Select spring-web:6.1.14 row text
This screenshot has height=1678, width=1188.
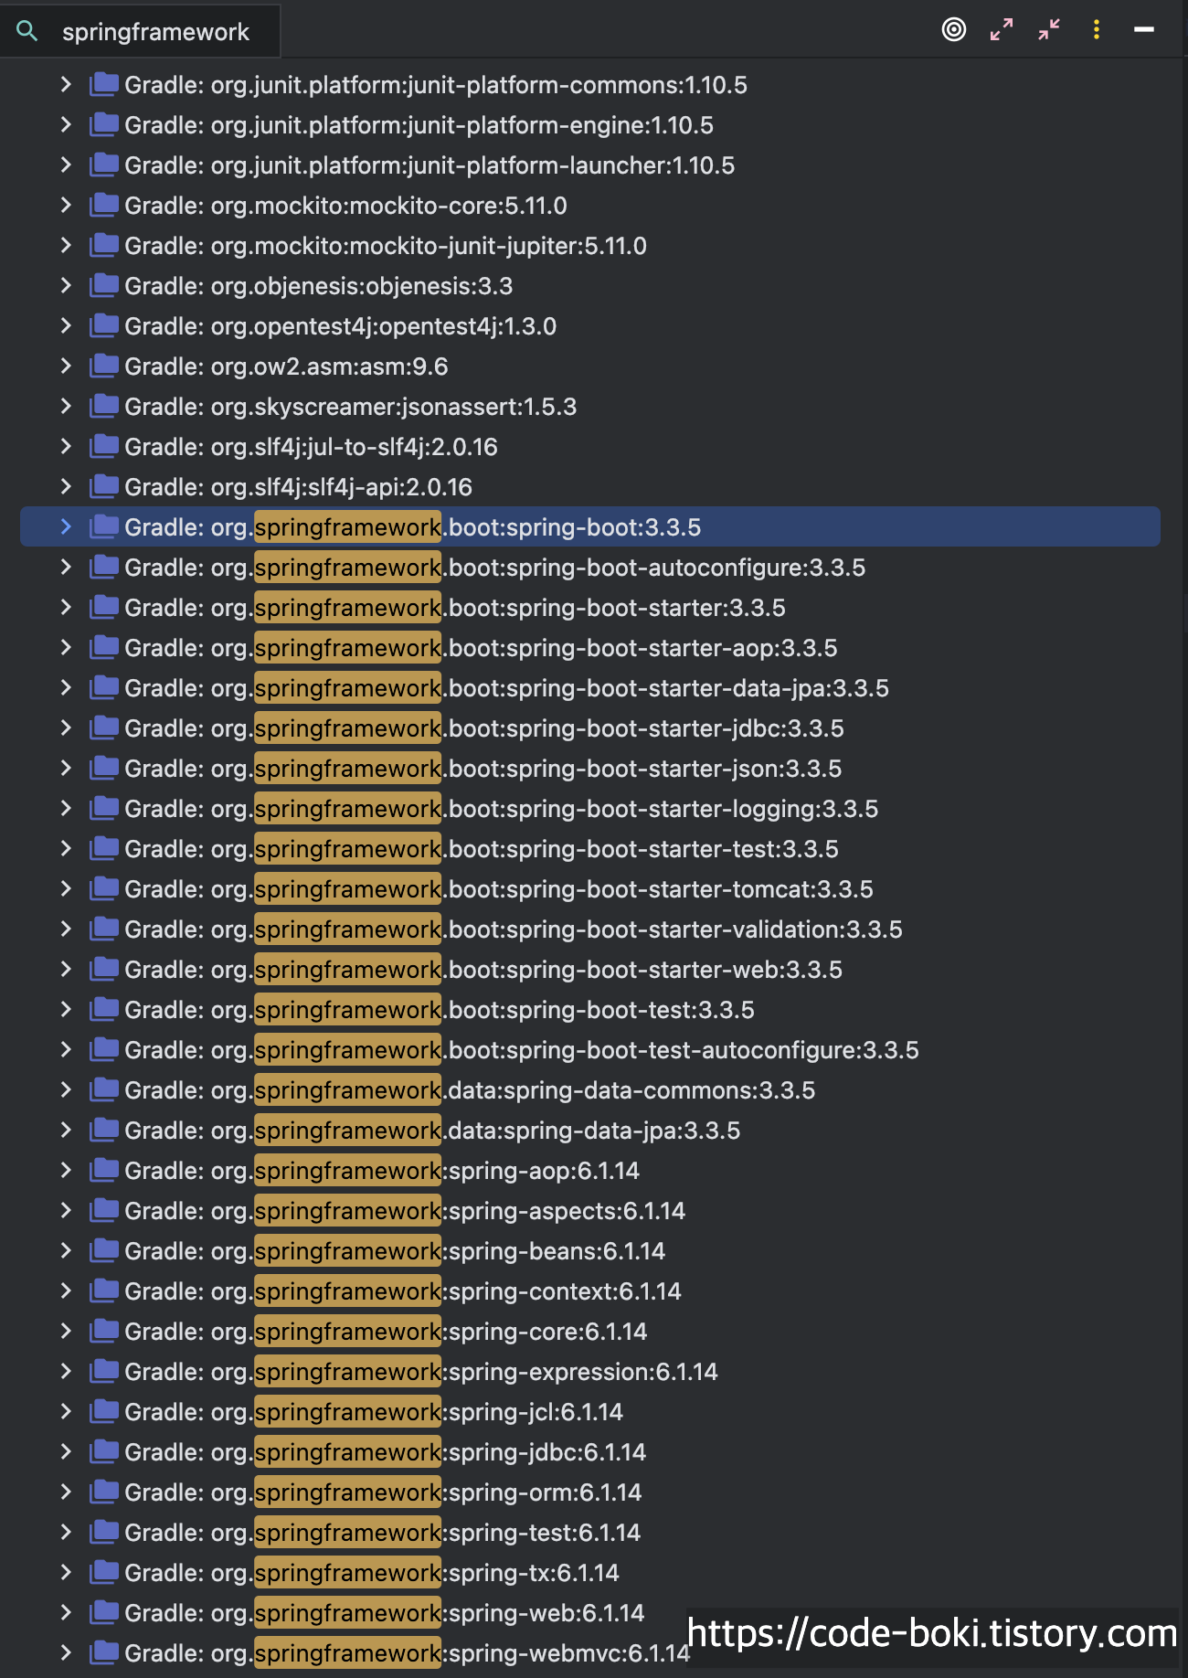pos(385,1613)
